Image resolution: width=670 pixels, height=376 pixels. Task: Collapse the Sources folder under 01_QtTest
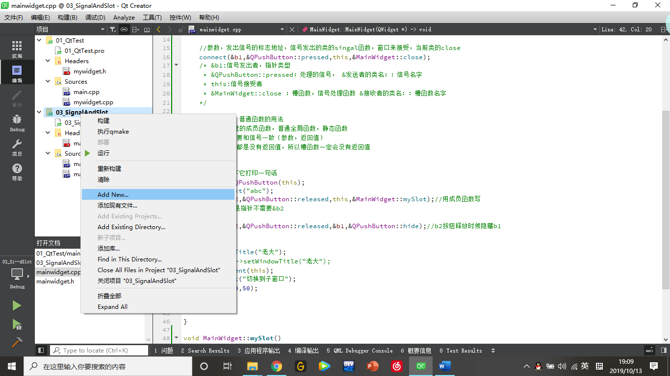coord(48,81)
